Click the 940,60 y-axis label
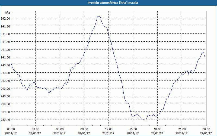Viewport: 217px width, 136px height. (5, 73)
